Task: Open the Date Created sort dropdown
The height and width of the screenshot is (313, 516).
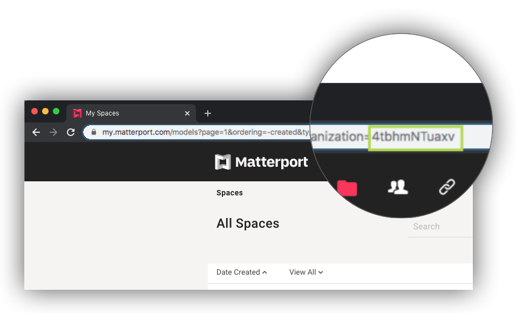Action: (x=242, y=272)
